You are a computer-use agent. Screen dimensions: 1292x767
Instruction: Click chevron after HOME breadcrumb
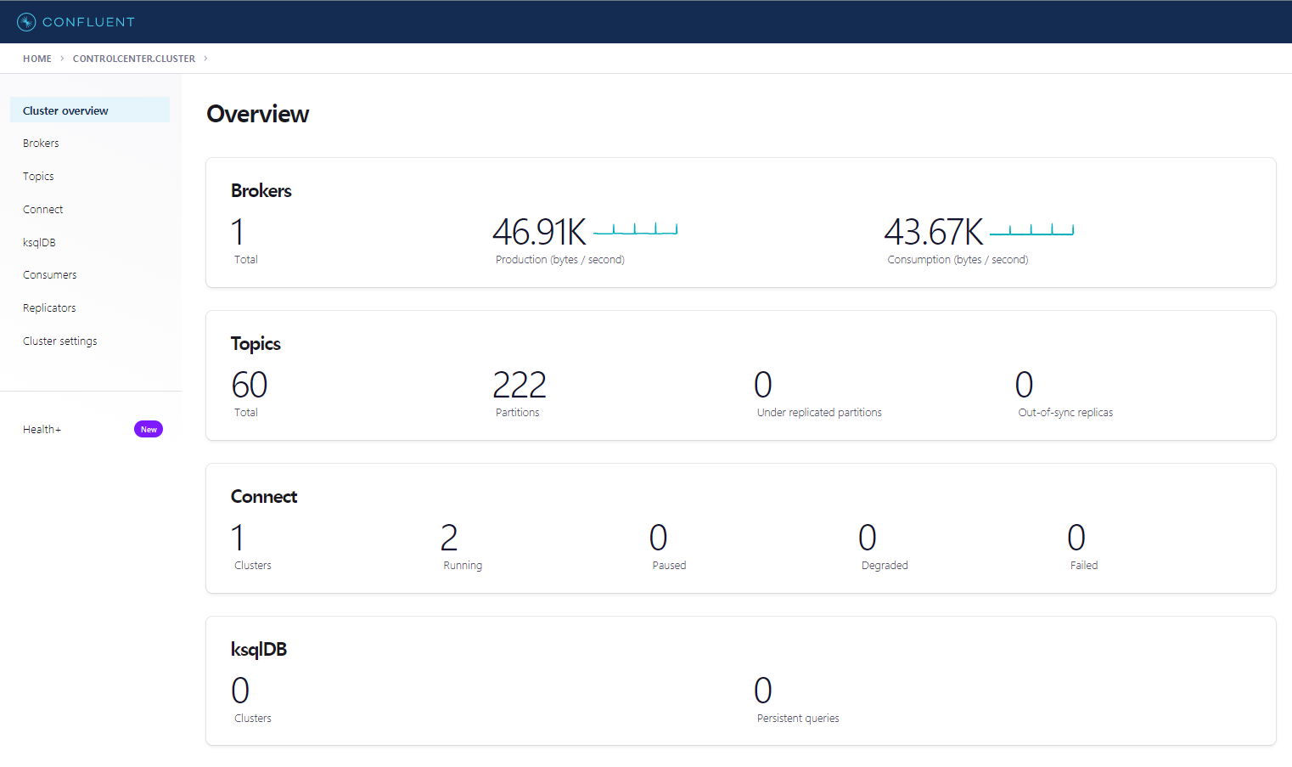pos(62,59)
